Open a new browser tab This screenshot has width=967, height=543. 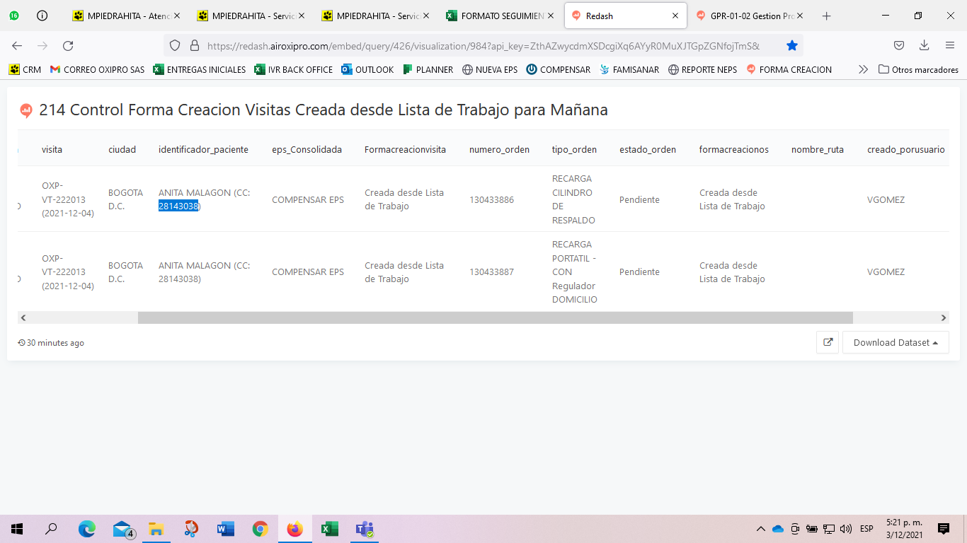826,16
